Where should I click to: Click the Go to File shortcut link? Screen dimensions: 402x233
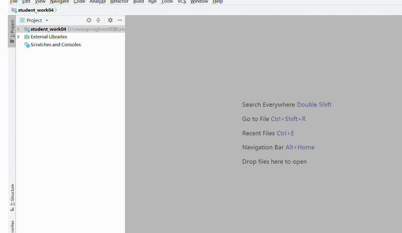coord(288,119)
